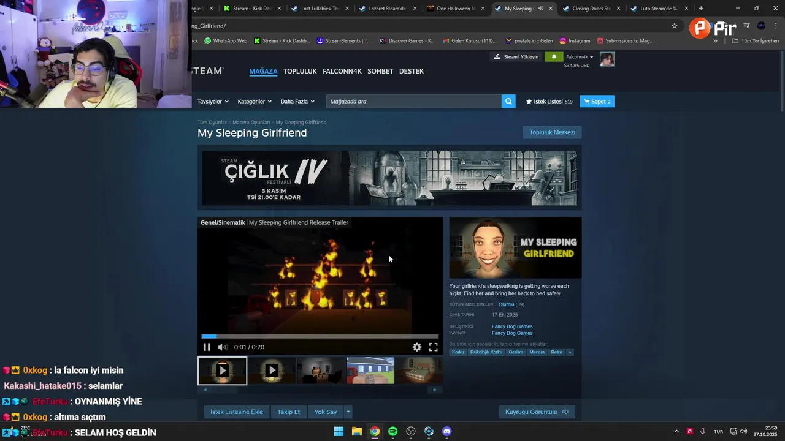785x441 pixels.
Task: Open the Chrome three-dot menu
Action: (776, 26)
